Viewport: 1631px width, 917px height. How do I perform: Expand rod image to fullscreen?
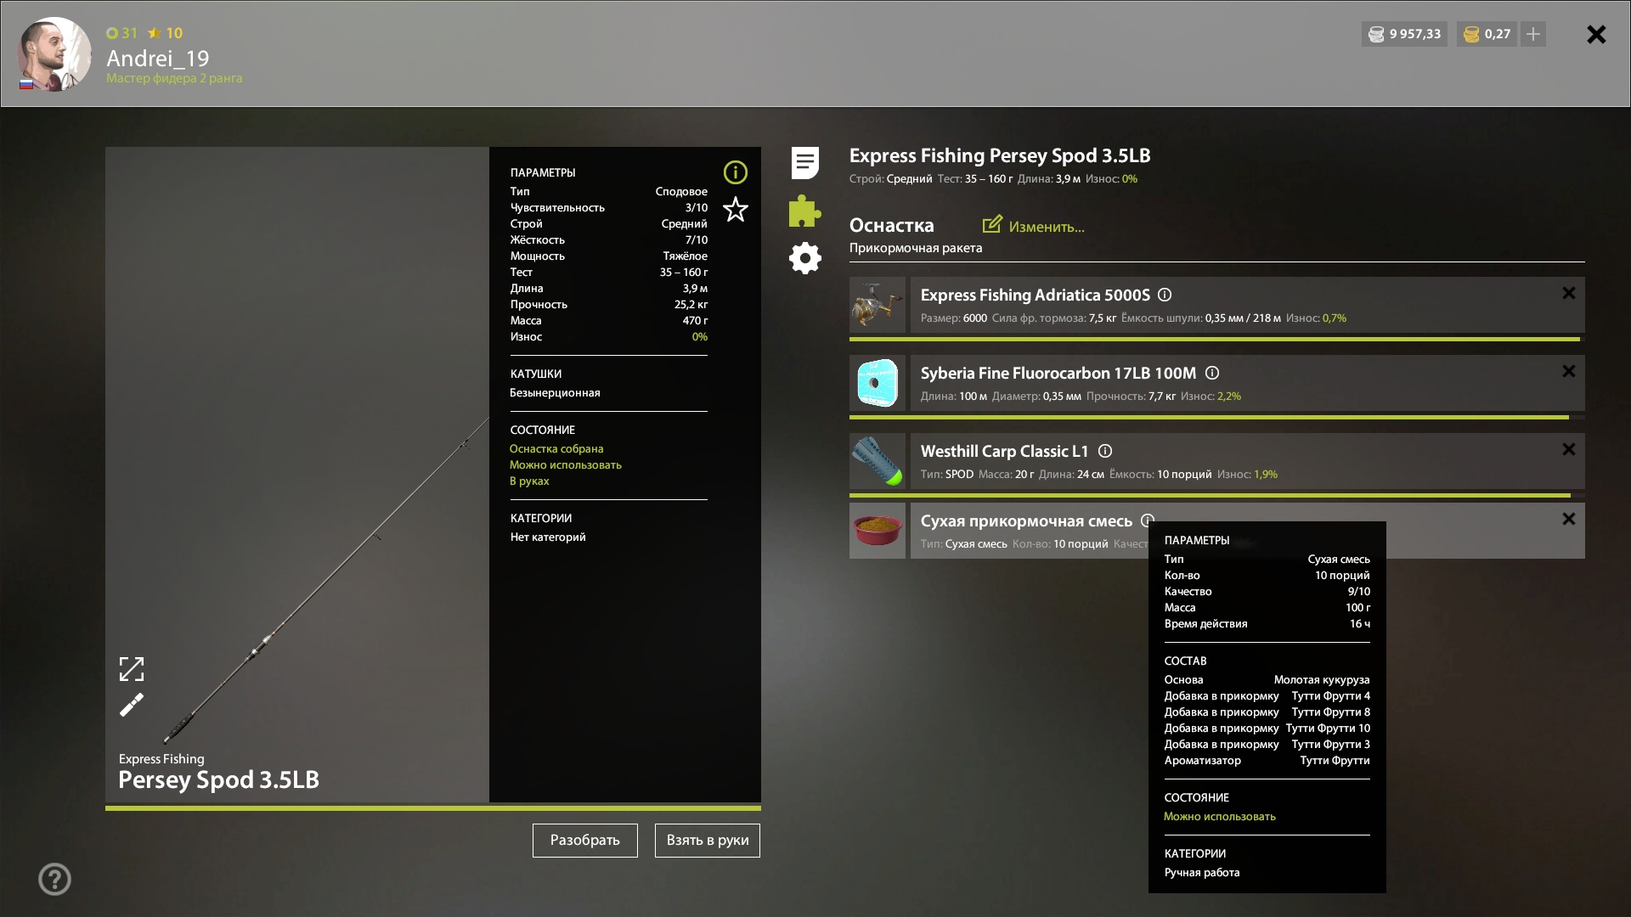(132, 669)
